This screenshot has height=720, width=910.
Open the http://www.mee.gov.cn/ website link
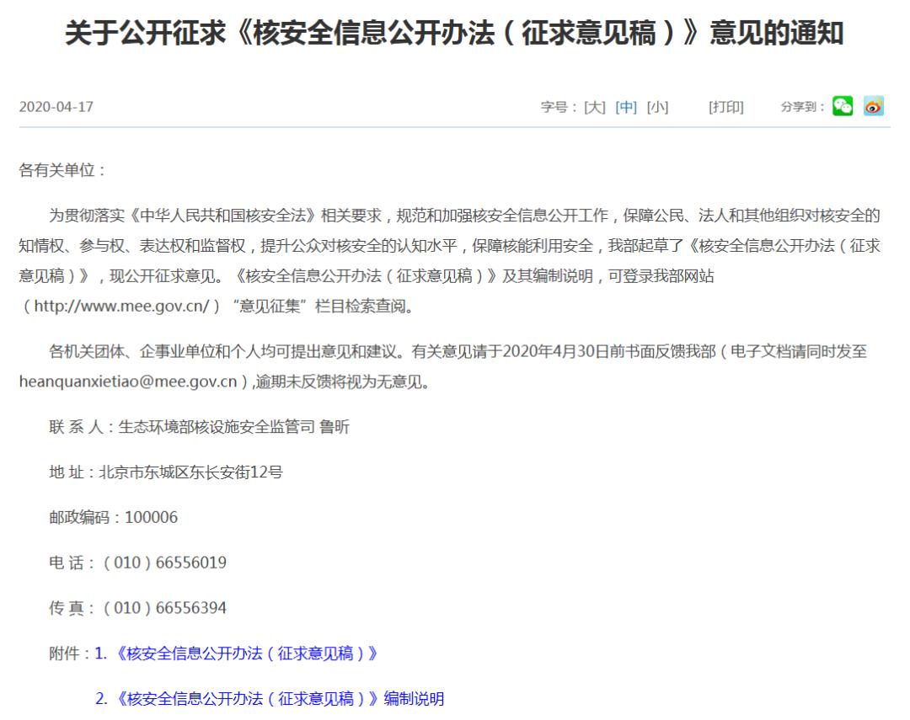point(124,305)
